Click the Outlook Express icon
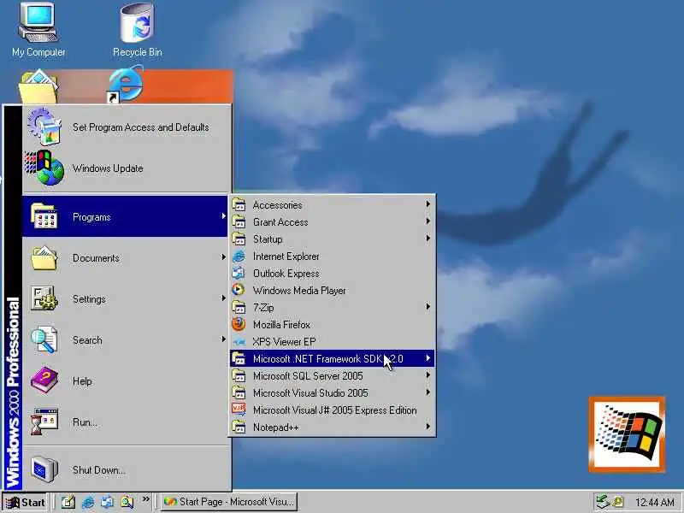 click(x=239, y=273)
